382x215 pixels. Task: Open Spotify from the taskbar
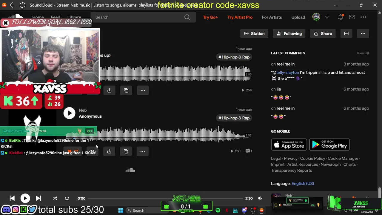pyautogui.click(x=218, y=210)
